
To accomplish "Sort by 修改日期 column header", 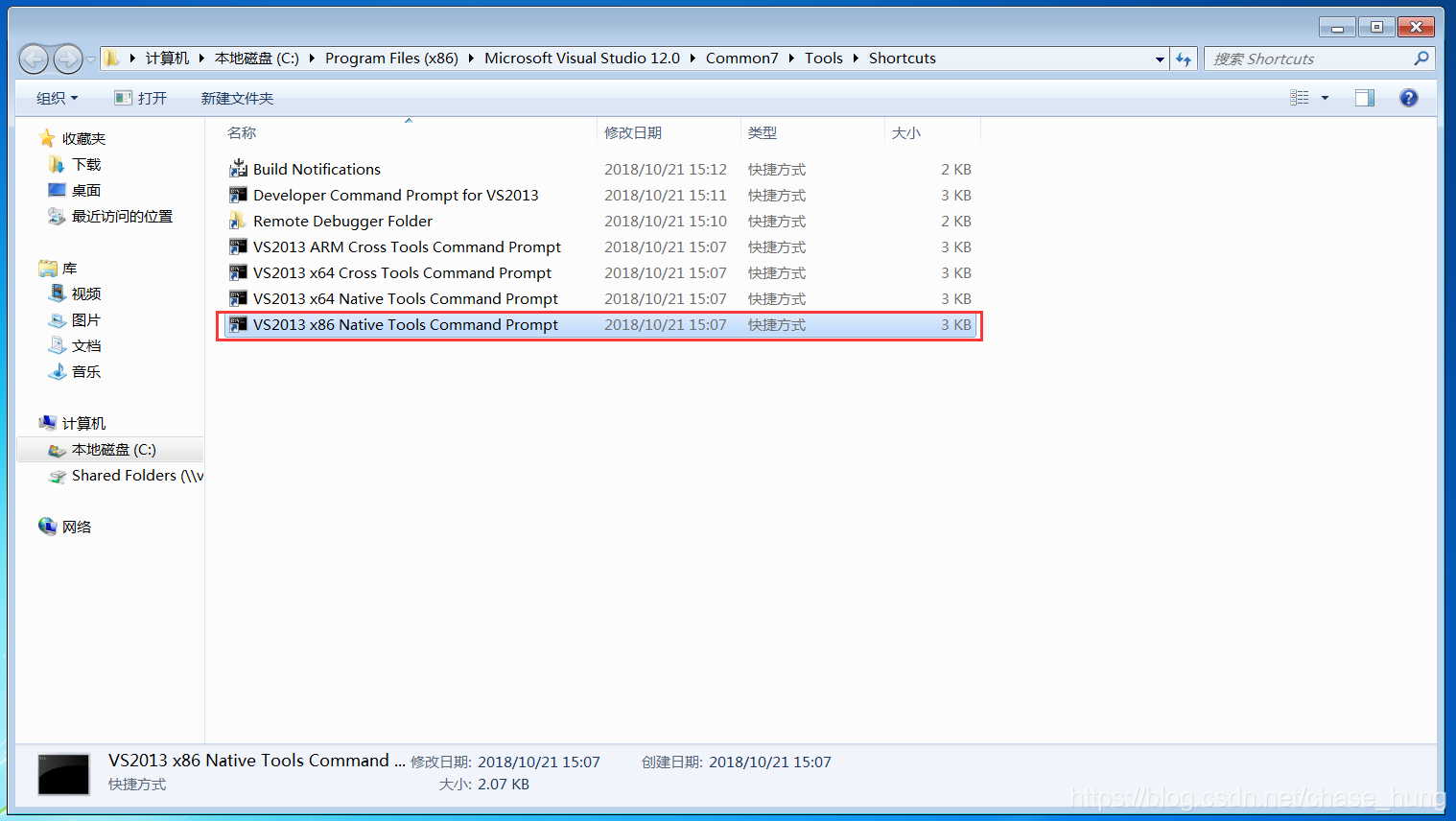I will coord(669,132).
